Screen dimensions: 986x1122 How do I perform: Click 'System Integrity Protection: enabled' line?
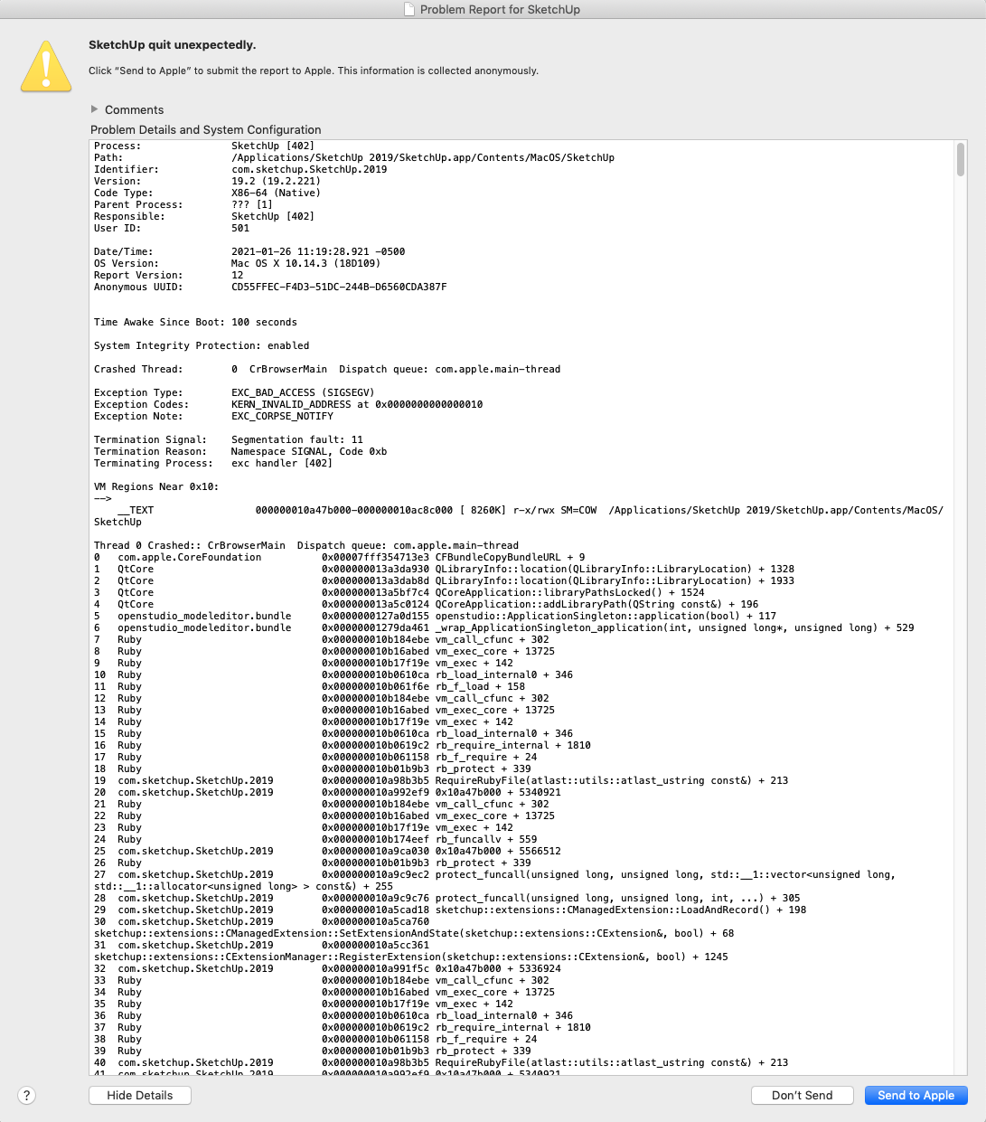coord(202,345)
